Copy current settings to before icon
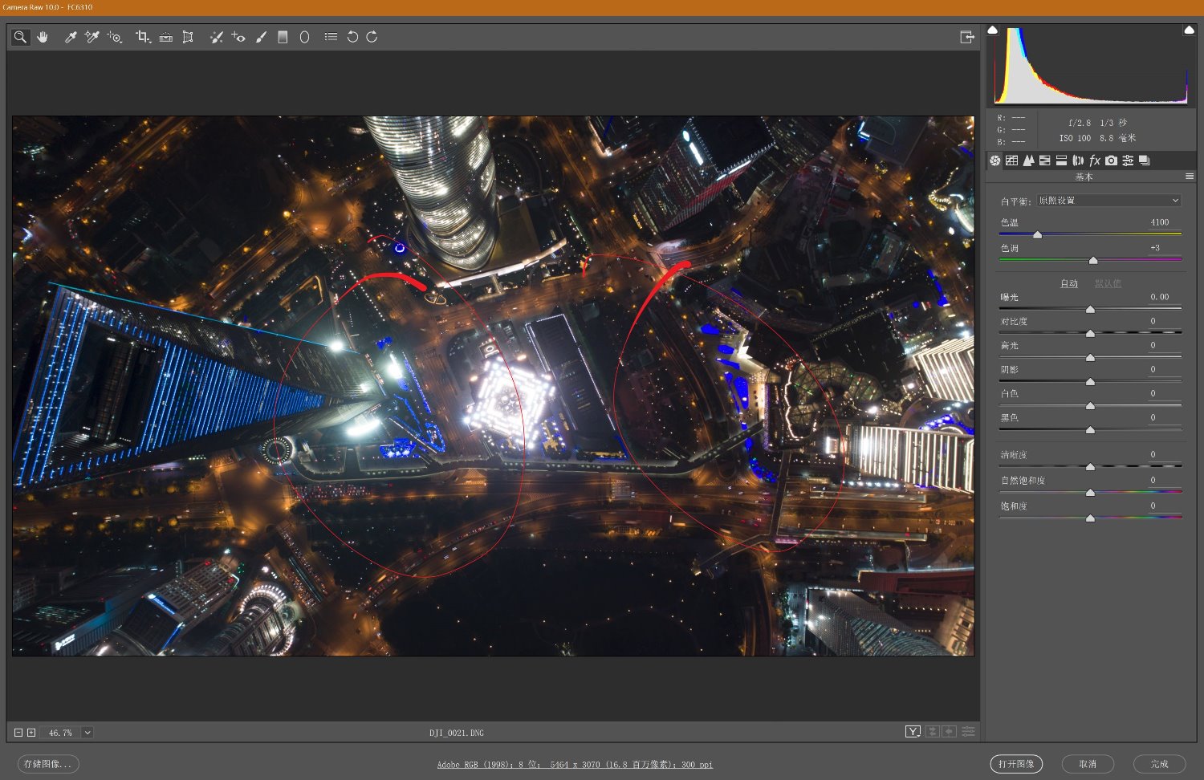Screen dimensions: 1204x780 click(950, 731)
